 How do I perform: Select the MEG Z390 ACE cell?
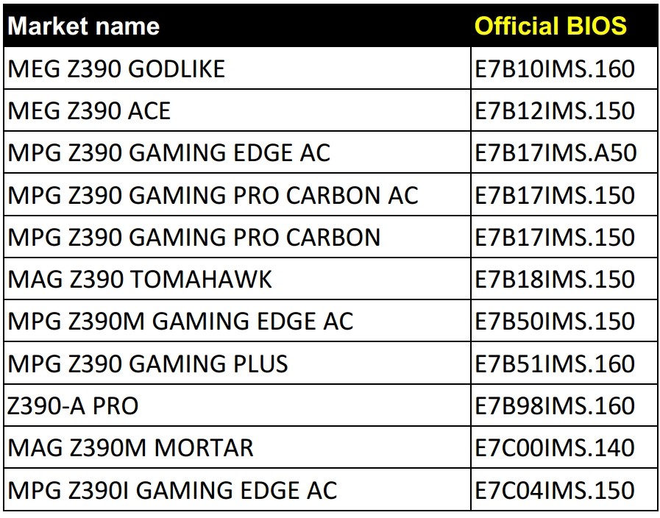click(x=89, y=111)
